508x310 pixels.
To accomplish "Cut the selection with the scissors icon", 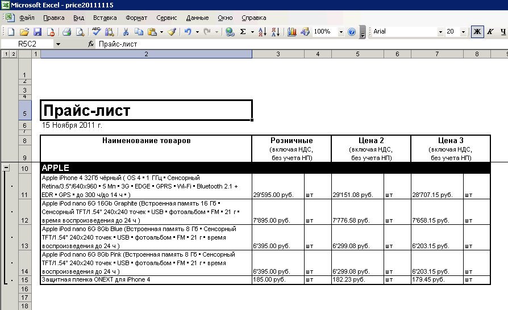I will click(x=126, y=31).
